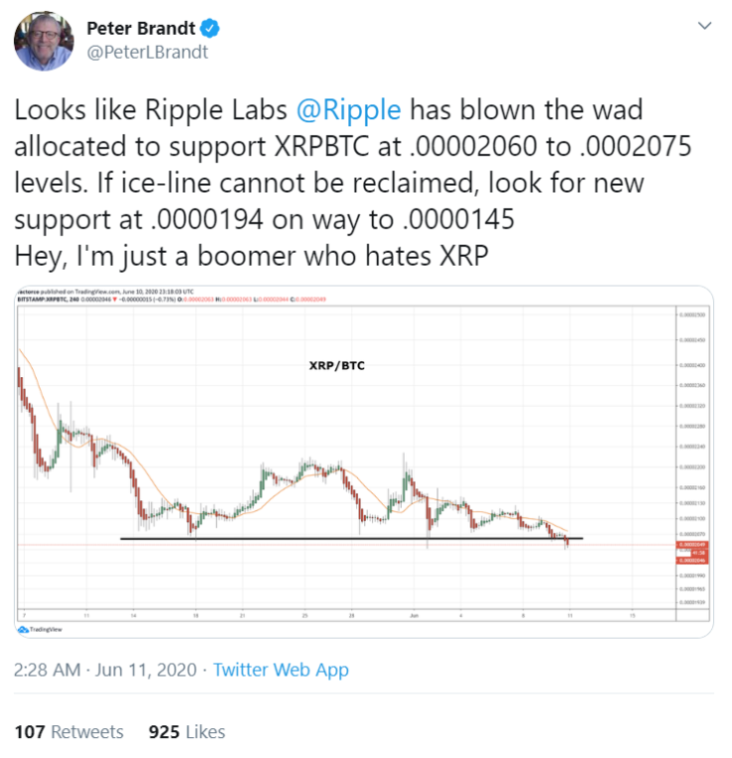Open the tweet options chevron menu

tap(705, 26)
